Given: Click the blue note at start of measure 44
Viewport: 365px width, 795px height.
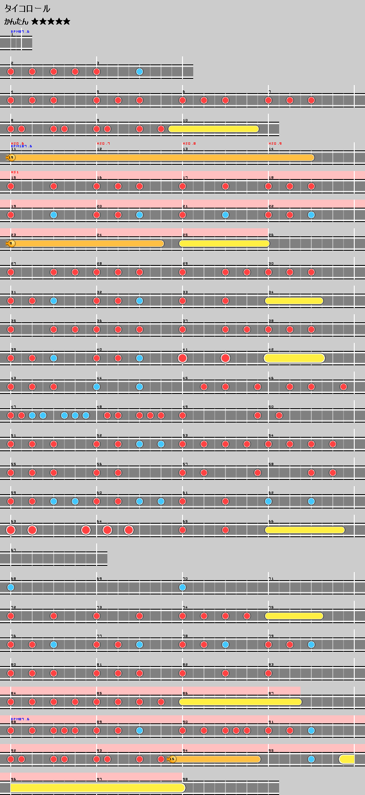Looking at the screenshot, I should [x=97, y=387].
